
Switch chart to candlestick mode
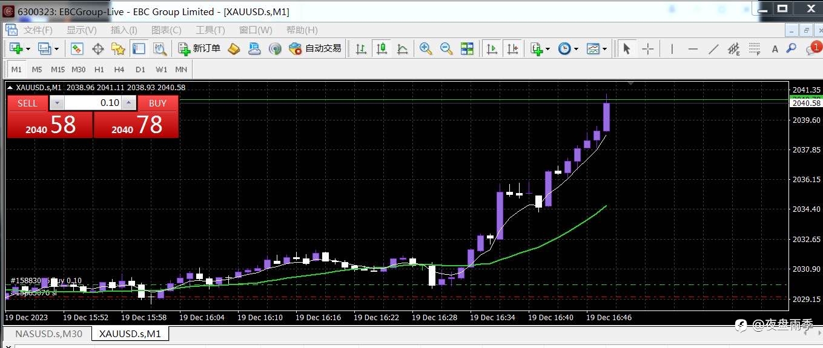coord(382,49)
